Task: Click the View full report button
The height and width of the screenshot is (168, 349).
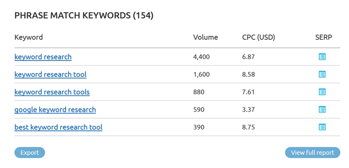Action: pyautogui.click(x=313, y=153)
